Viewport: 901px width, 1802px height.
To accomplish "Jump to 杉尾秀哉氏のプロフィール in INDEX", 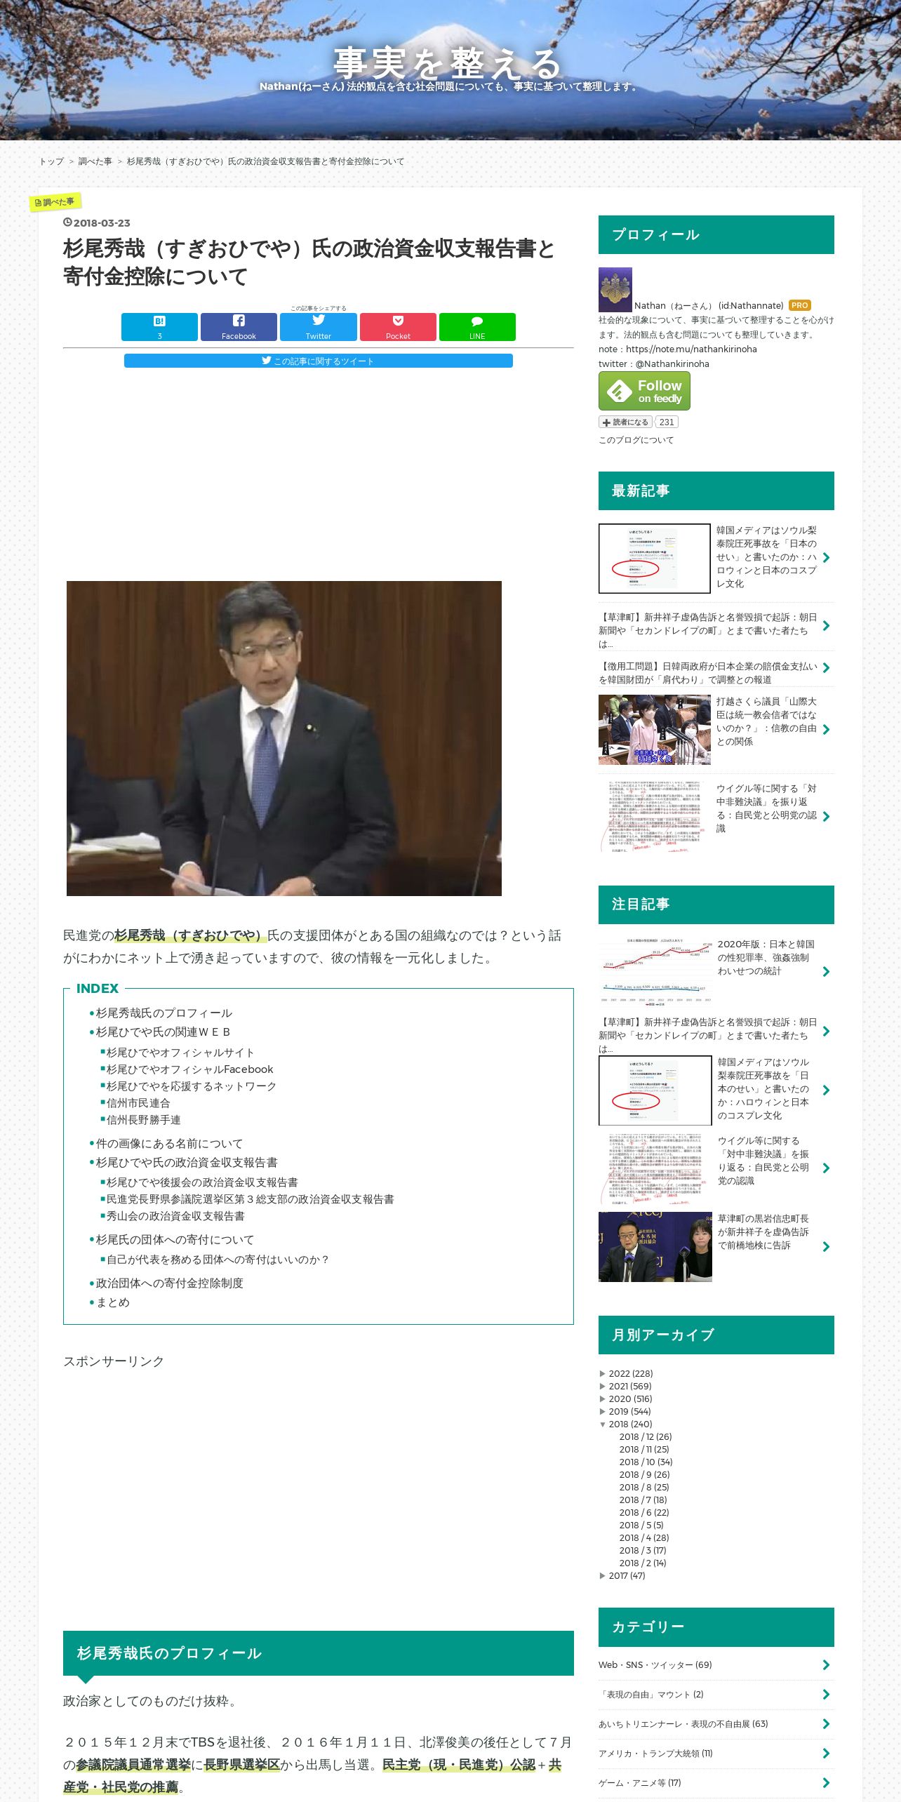I will tap(163, 1013).
